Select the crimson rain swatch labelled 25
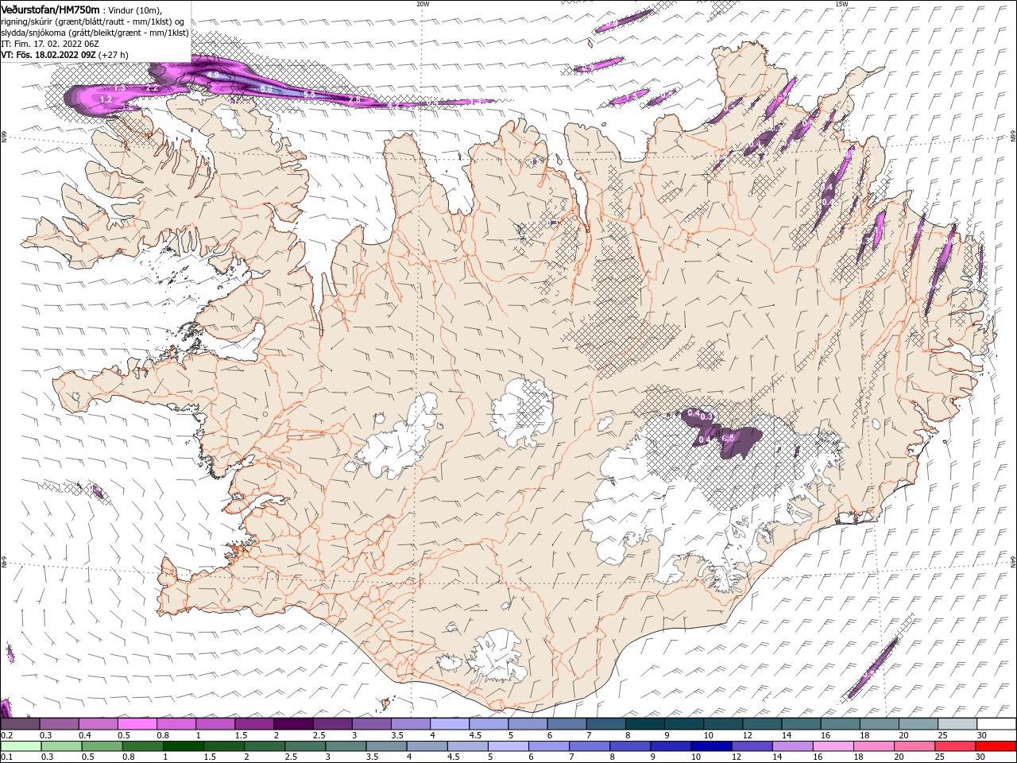Viewport: 1017px width, 763px height. point(955,746)
